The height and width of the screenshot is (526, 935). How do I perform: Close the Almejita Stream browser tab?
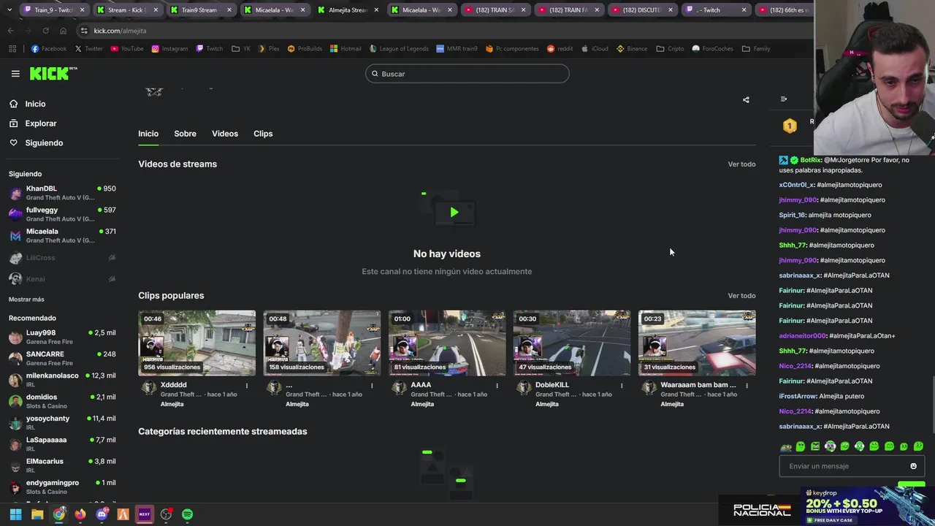click(378, 10)
